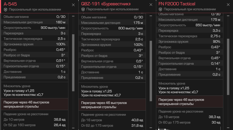Click the shield icon under FN F2000 Tactical
This screenshot has height=130, width=233.
point(160,9)
